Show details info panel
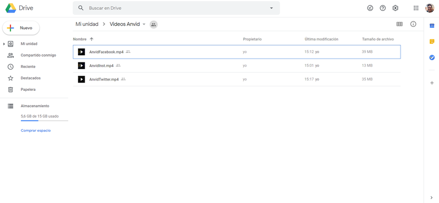 (413, 24)
